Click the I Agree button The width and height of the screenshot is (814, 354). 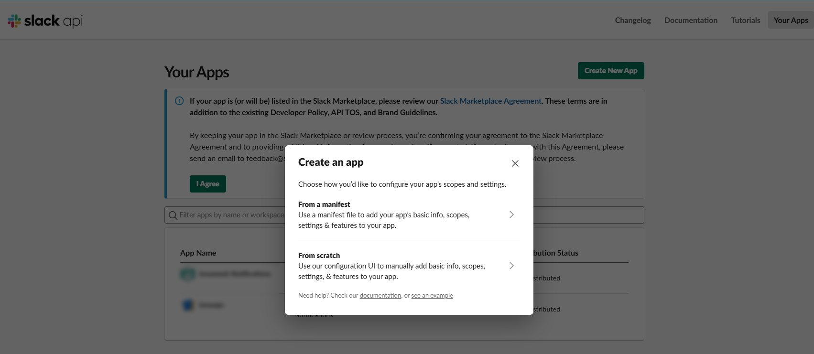point(208,184)
